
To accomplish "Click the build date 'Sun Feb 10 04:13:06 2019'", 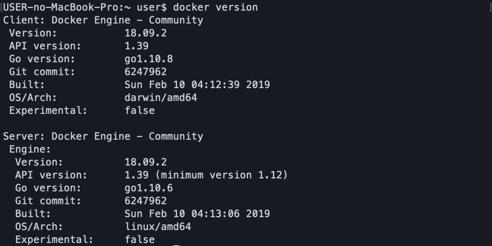I will [197, 214].
